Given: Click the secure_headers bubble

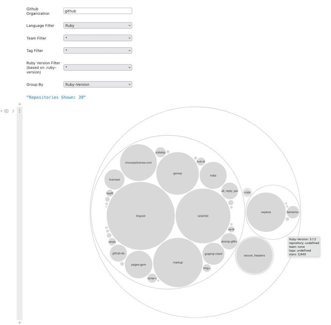Looking at the screenshot, I should coord(254,256).
